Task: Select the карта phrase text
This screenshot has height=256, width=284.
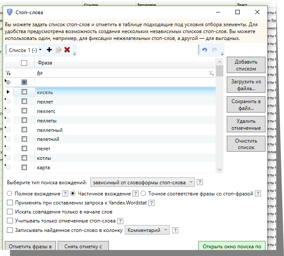Action: pos(43,168)
